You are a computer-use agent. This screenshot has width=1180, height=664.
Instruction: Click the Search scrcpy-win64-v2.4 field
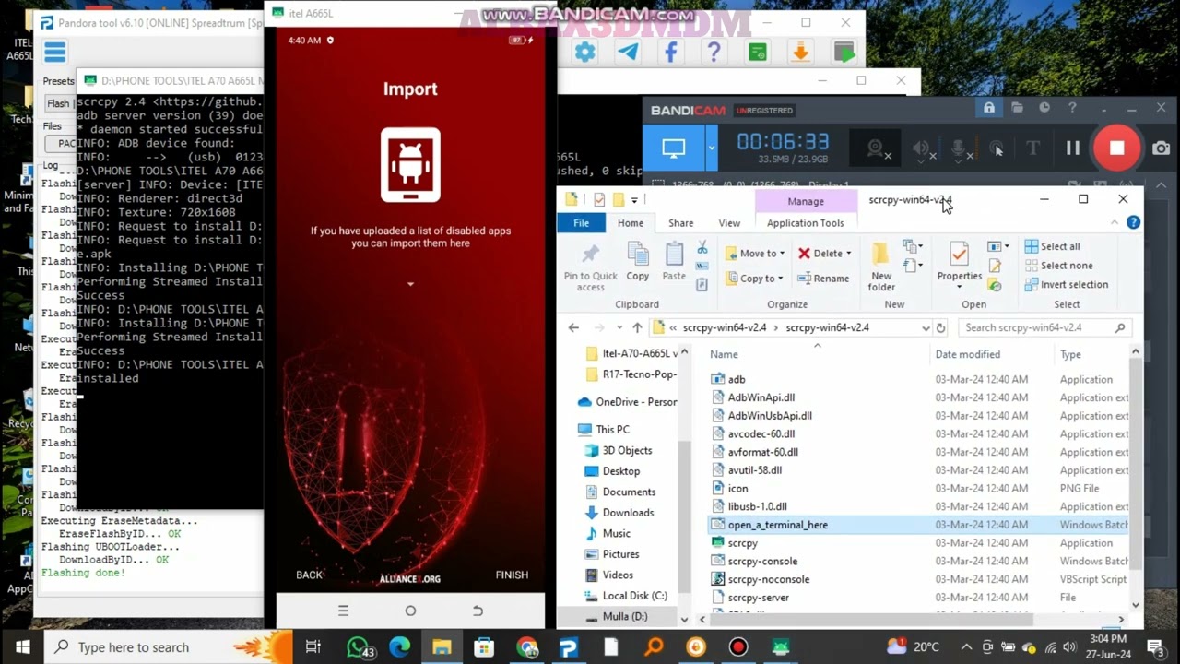point(1044,327)
